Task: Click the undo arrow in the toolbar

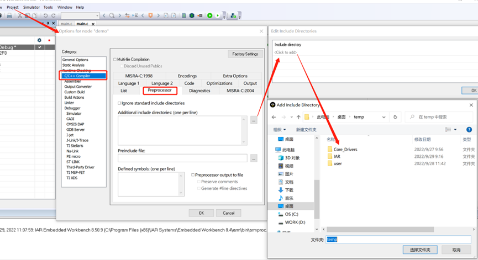Action: [x=45, y=15]
